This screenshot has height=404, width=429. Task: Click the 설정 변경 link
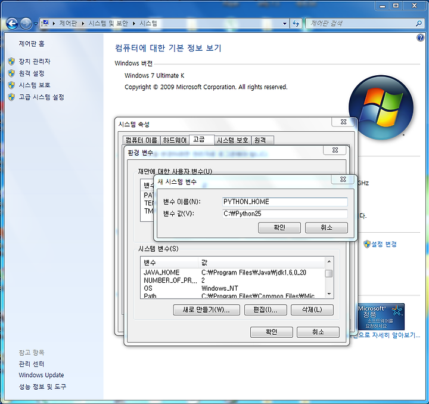coord(384,244)
